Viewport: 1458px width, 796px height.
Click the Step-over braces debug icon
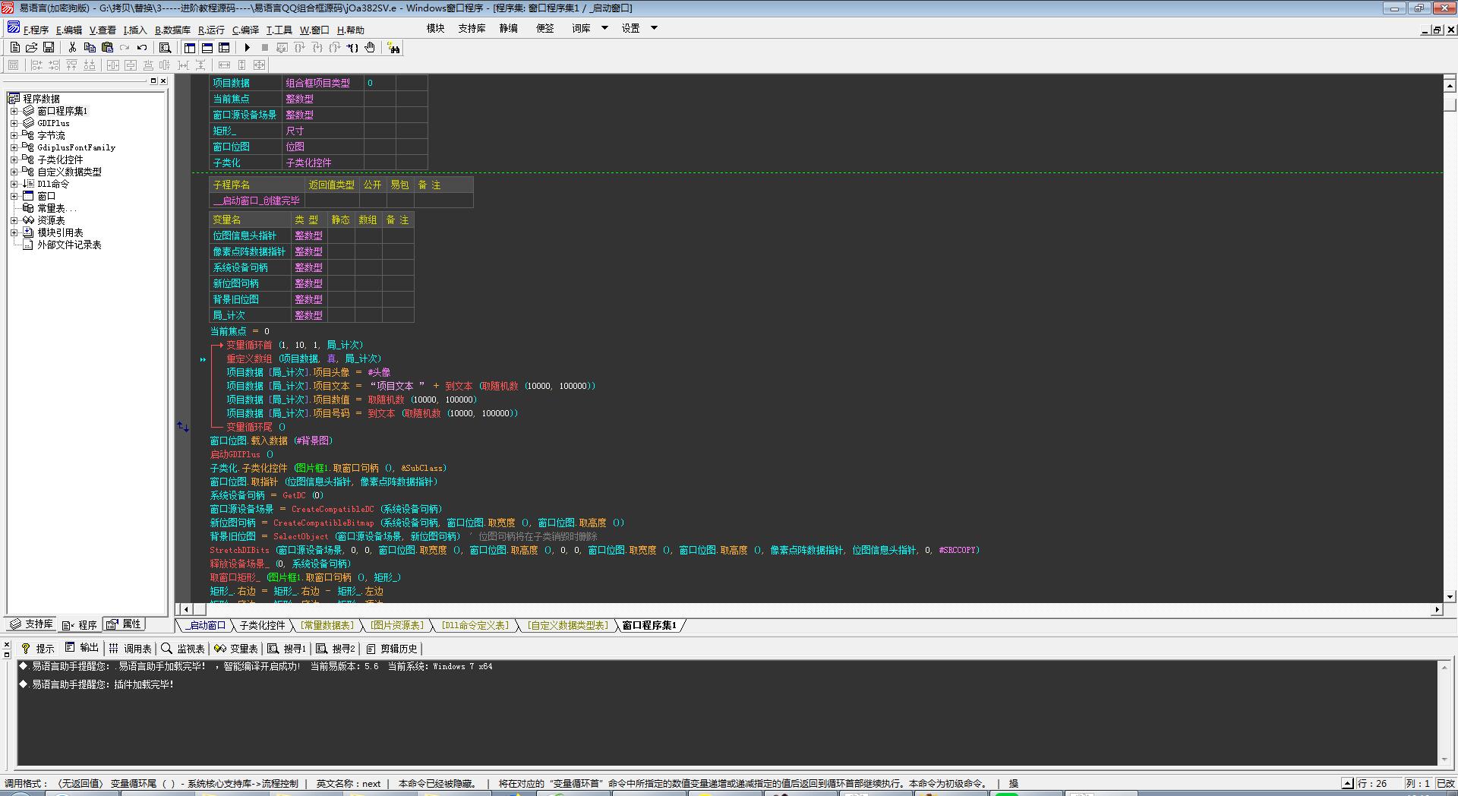(x=300, y=47)
